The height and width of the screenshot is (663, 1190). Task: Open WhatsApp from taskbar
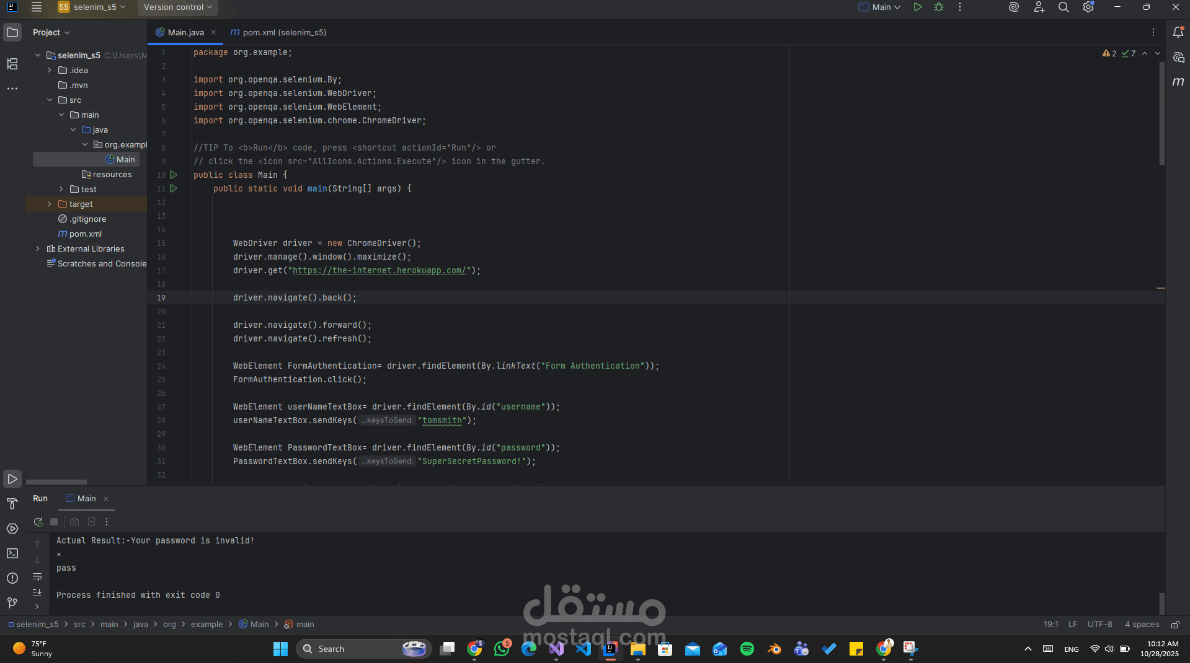click(x=502, y=649)
